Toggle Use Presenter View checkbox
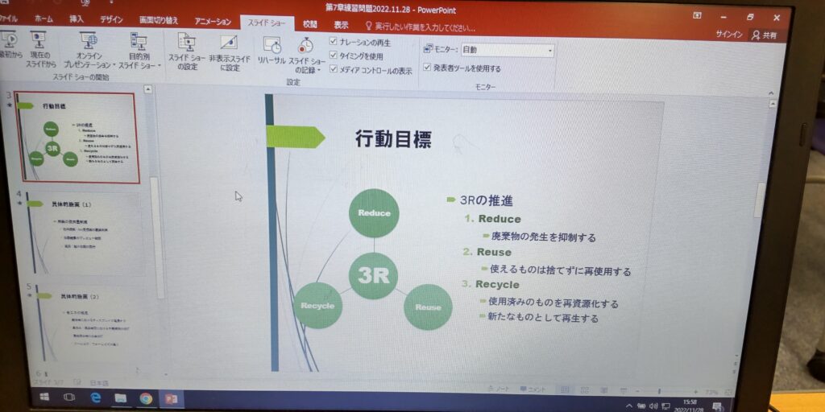Viewport: 825px width, 412px height. tap(427, 68)
